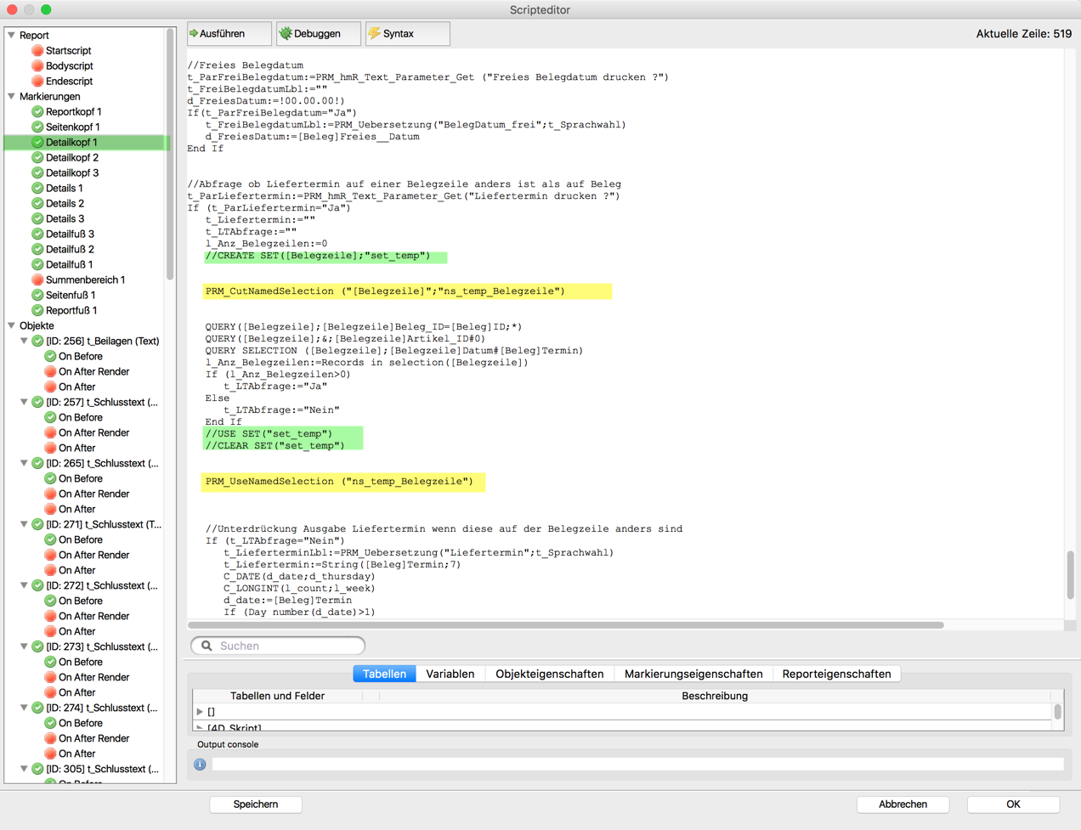1081x830 pixels.
Task: Click the green arrow Ausführen icon
Action: coord(194,34)
